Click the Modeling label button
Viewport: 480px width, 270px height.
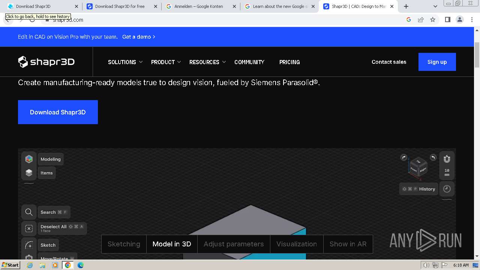coord(51,159)
